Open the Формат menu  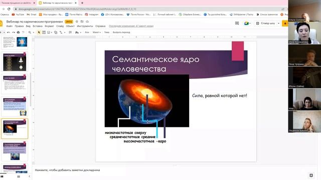(x=49, y=26)
